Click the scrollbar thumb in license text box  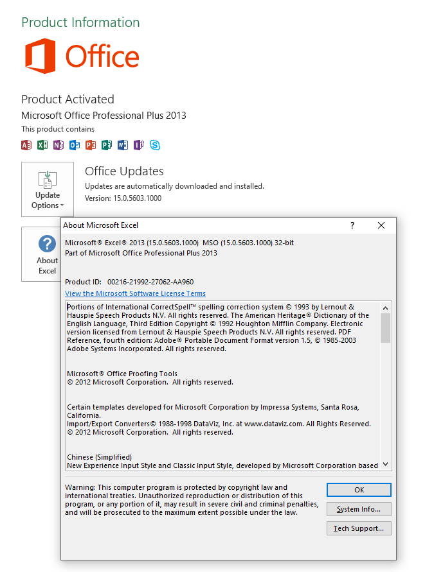pyautogui.click(x=386, y=328)
